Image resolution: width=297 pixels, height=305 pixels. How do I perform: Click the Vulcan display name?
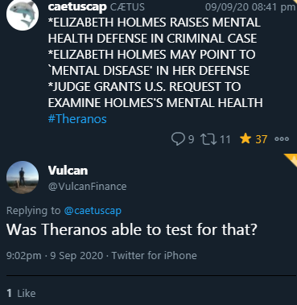point(68,171)
